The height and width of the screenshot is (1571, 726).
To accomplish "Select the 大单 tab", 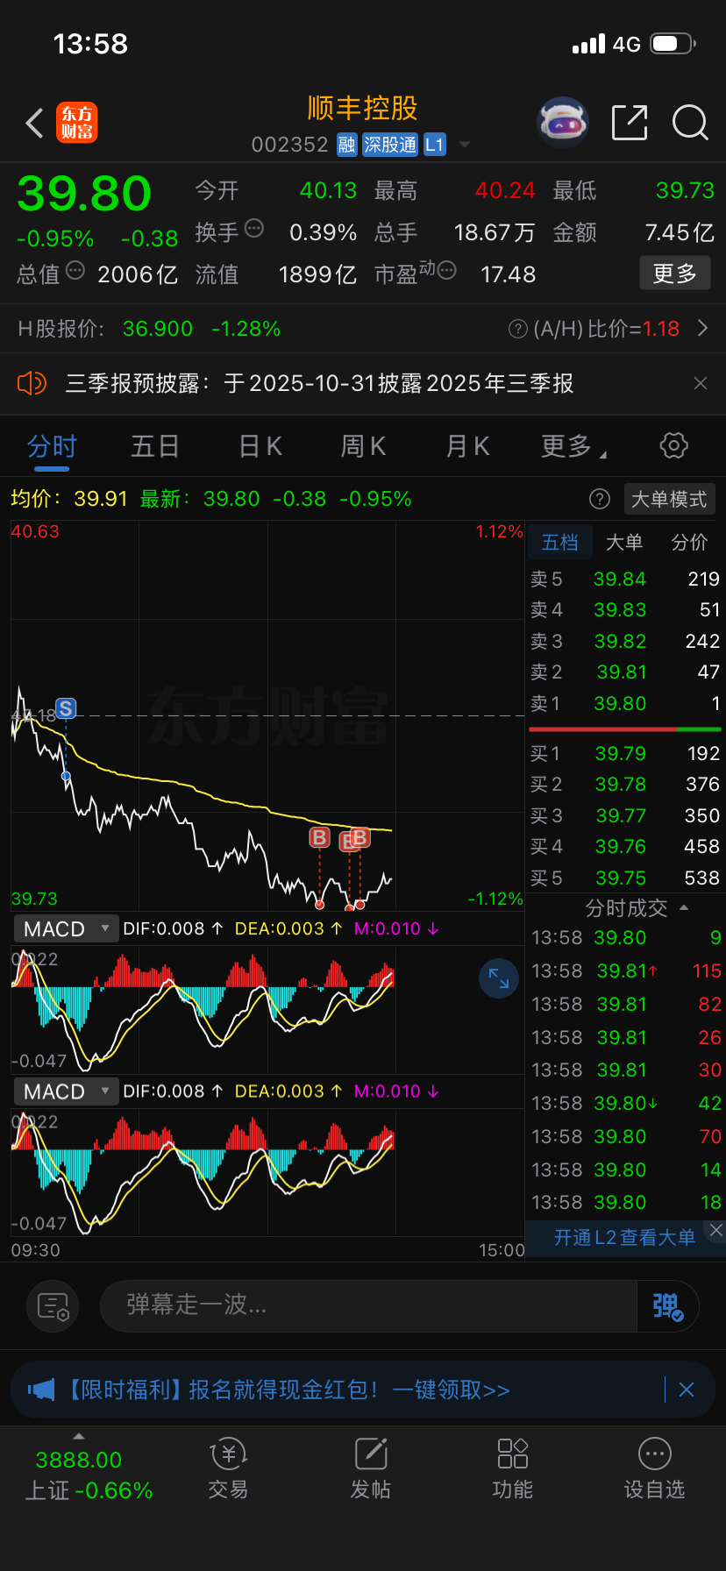I will coord(624,543).
